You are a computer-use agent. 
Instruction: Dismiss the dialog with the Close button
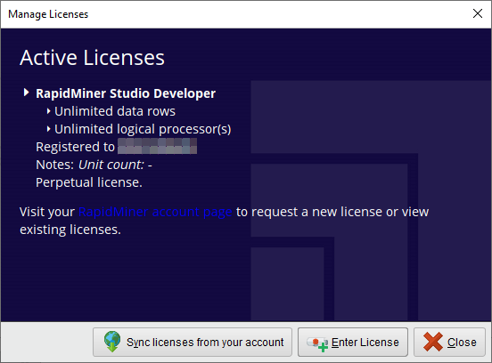(x=449, y=342)
